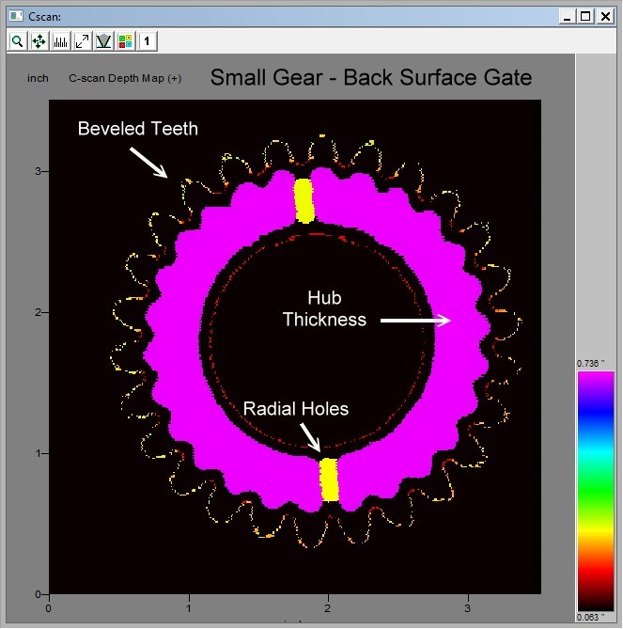Select the magnifier zoom tool
The width and height of the screenshot is (623, 629).
tap(17, 41)
